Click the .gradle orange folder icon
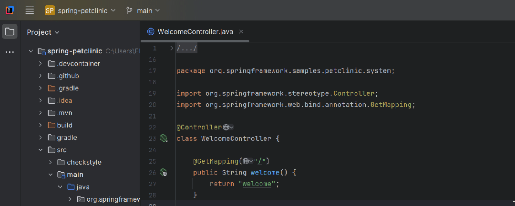515x206 pixels. (x=51, y=88)
